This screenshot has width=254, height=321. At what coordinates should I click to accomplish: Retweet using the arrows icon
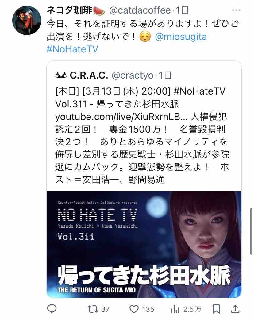click(x=93, y=309)
